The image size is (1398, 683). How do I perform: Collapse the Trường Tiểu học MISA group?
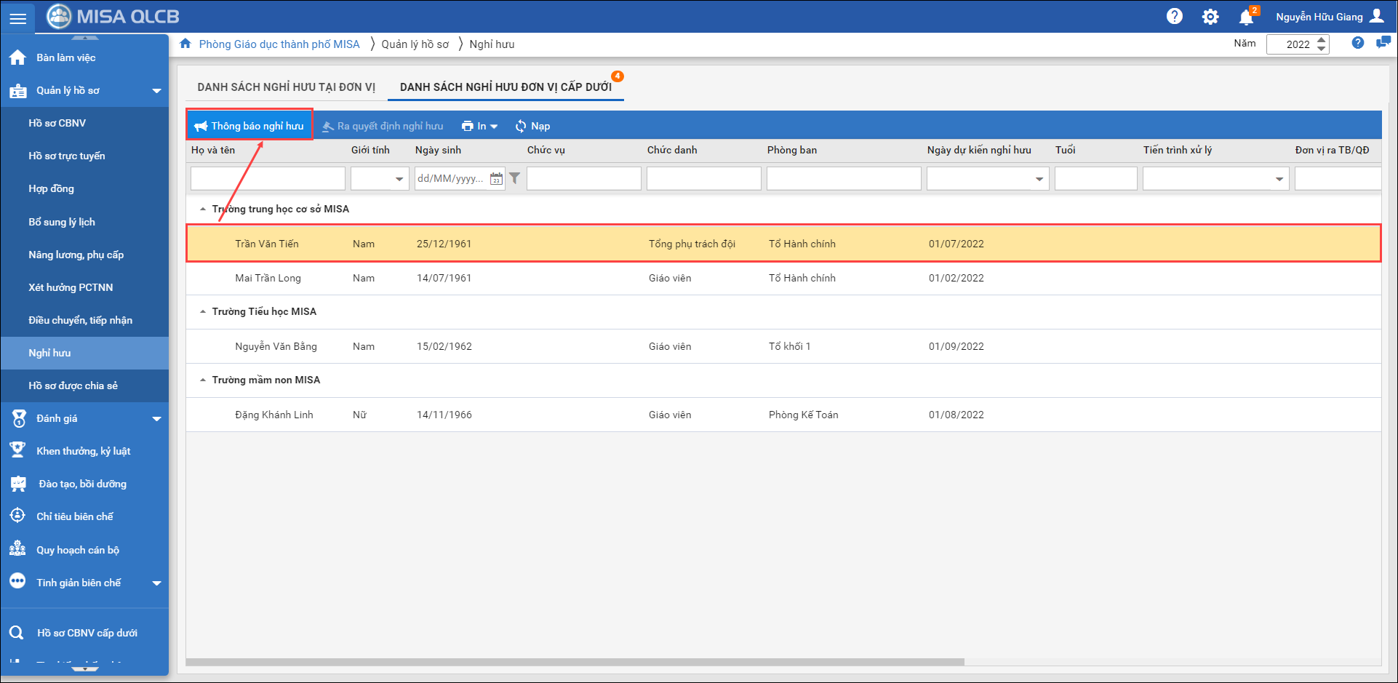tap(203, 311)
